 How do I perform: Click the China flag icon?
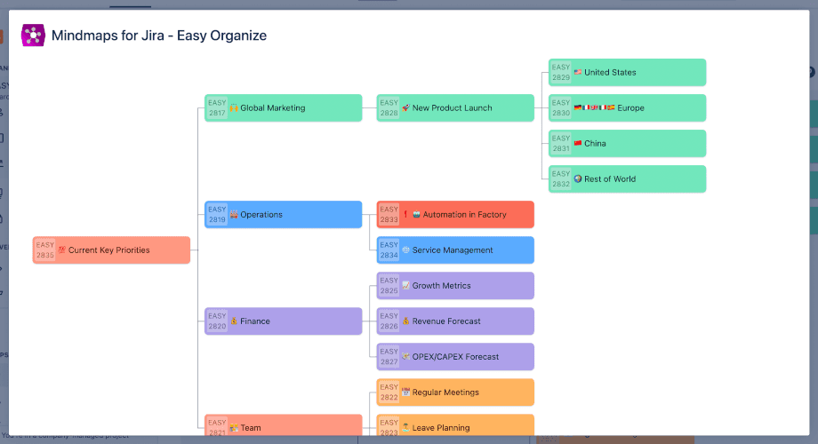(578, 143)
